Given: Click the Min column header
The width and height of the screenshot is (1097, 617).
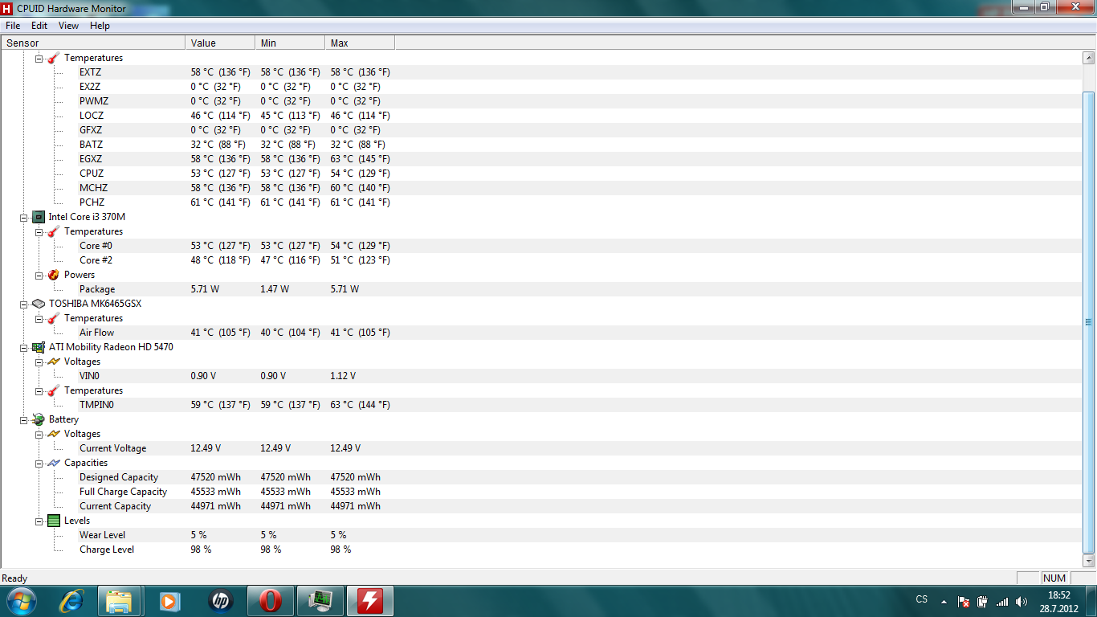Looking at the screenshot, I should pos(290,43).
